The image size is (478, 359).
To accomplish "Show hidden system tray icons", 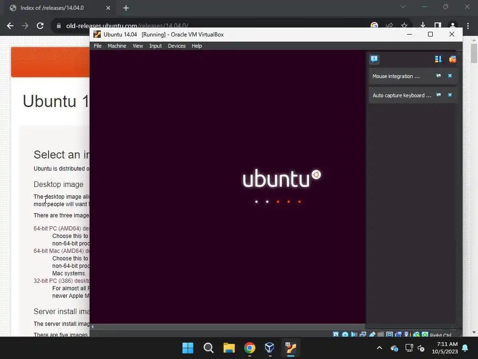I will [x=380, y=348].
